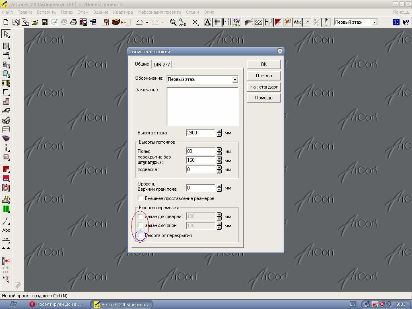Switch to the 'DIN 277' tab

162,64
